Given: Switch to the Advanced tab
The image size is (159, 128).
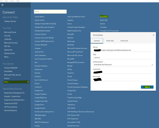Looking at the screenshot, I should (124, 41).
